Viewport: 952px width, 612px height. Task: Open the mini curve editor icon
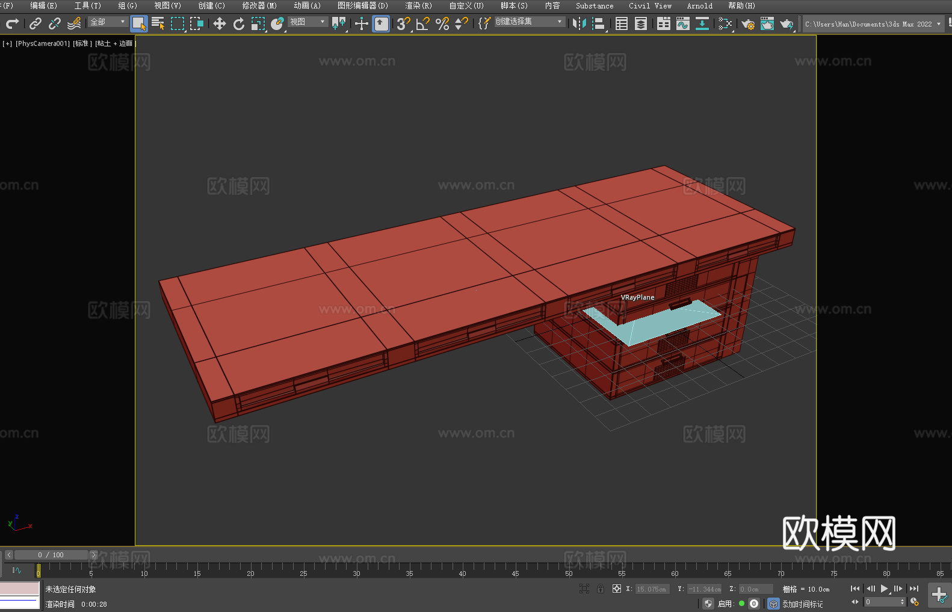point(17,570)
